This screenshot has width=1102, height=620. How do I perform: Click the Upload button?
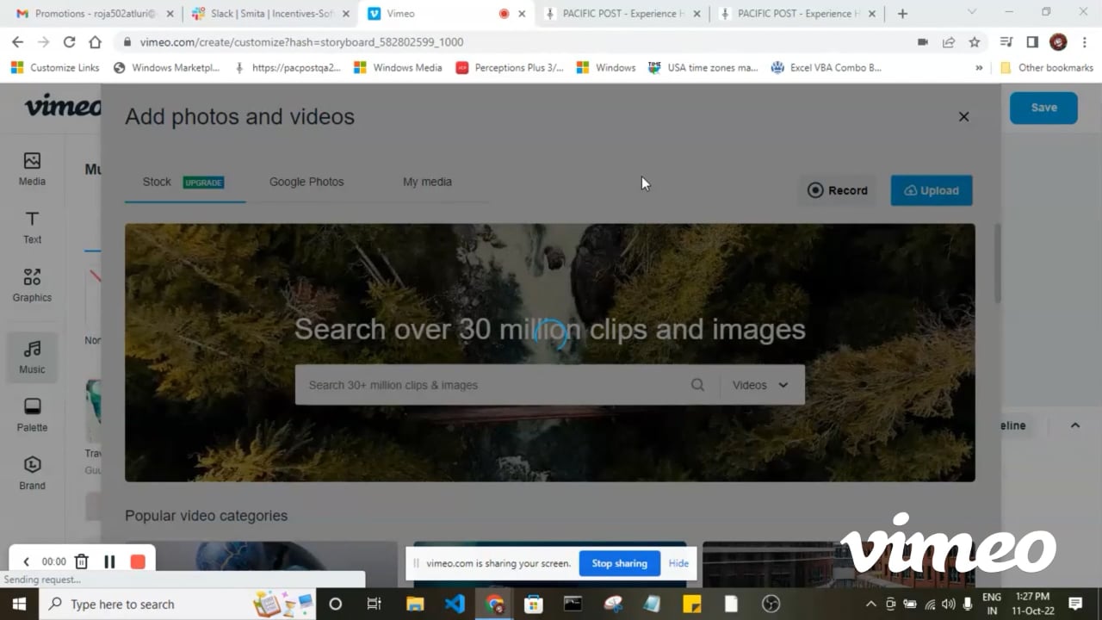coord(932,190)
